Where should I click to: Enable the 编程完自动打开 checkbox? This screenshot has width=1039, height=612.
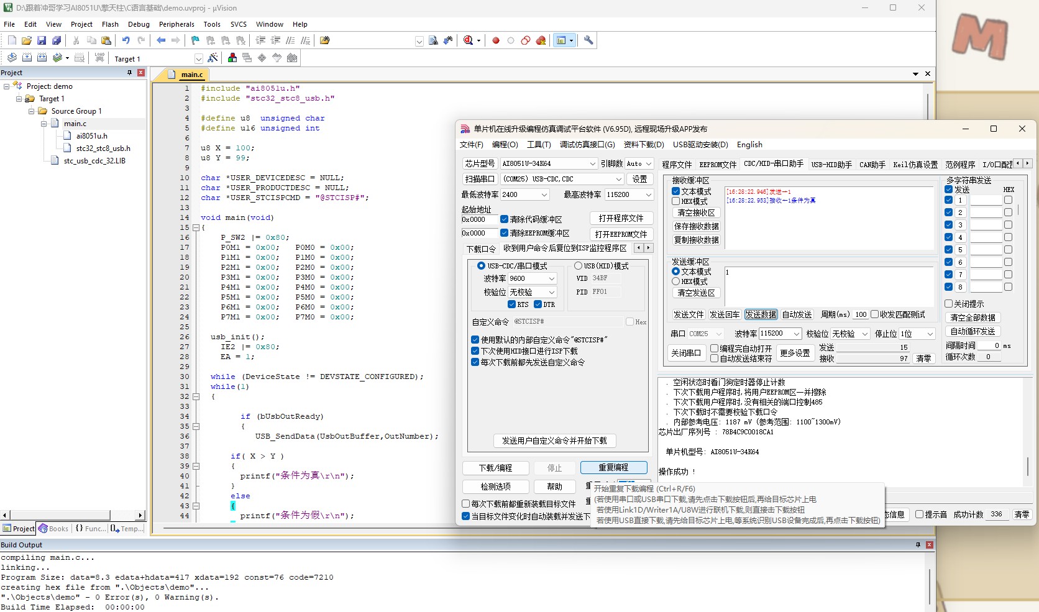714,349
